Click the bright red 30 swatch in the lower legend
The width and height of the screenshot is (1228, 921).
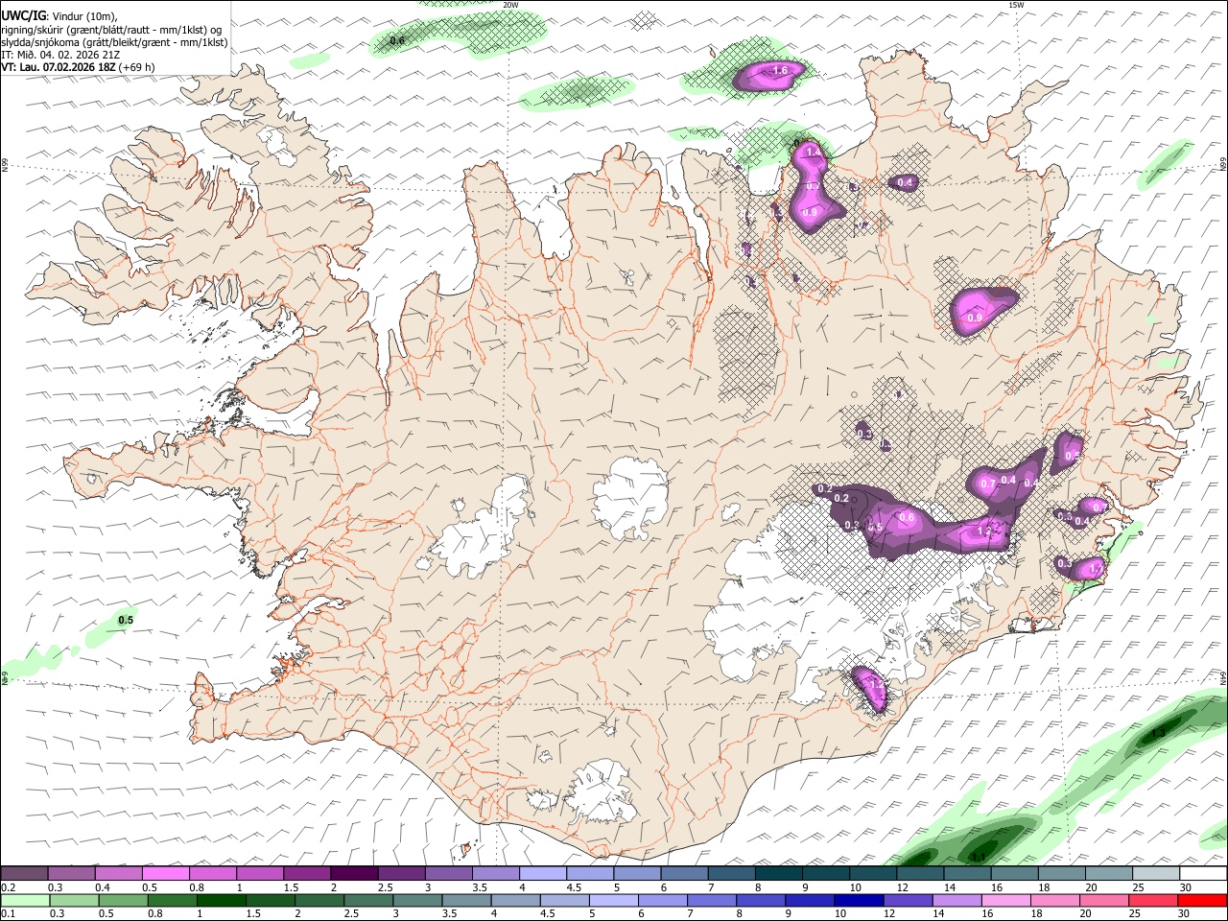[x=1202, y=900]
